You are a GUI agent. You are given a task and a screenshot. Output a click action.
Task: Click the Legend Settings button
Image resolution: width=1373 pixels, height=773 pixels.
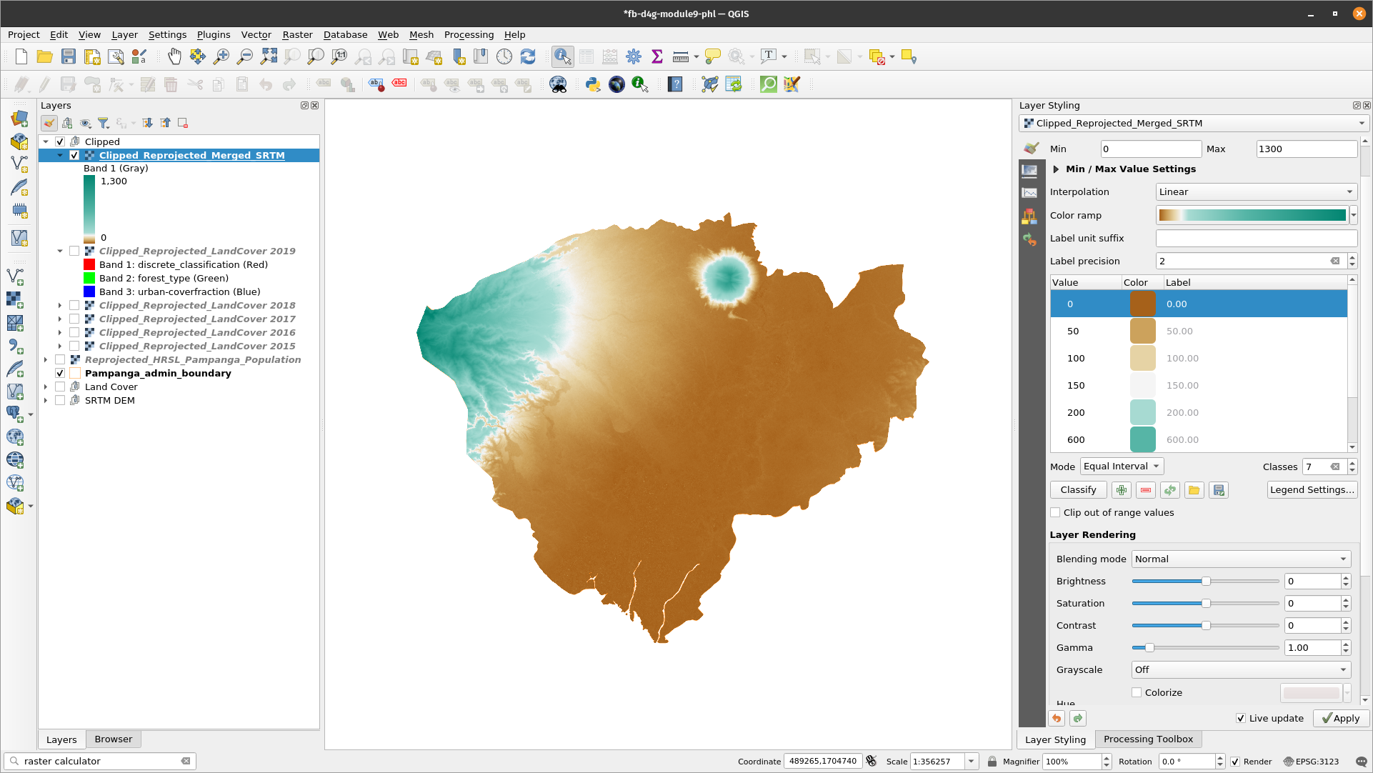1311,489
